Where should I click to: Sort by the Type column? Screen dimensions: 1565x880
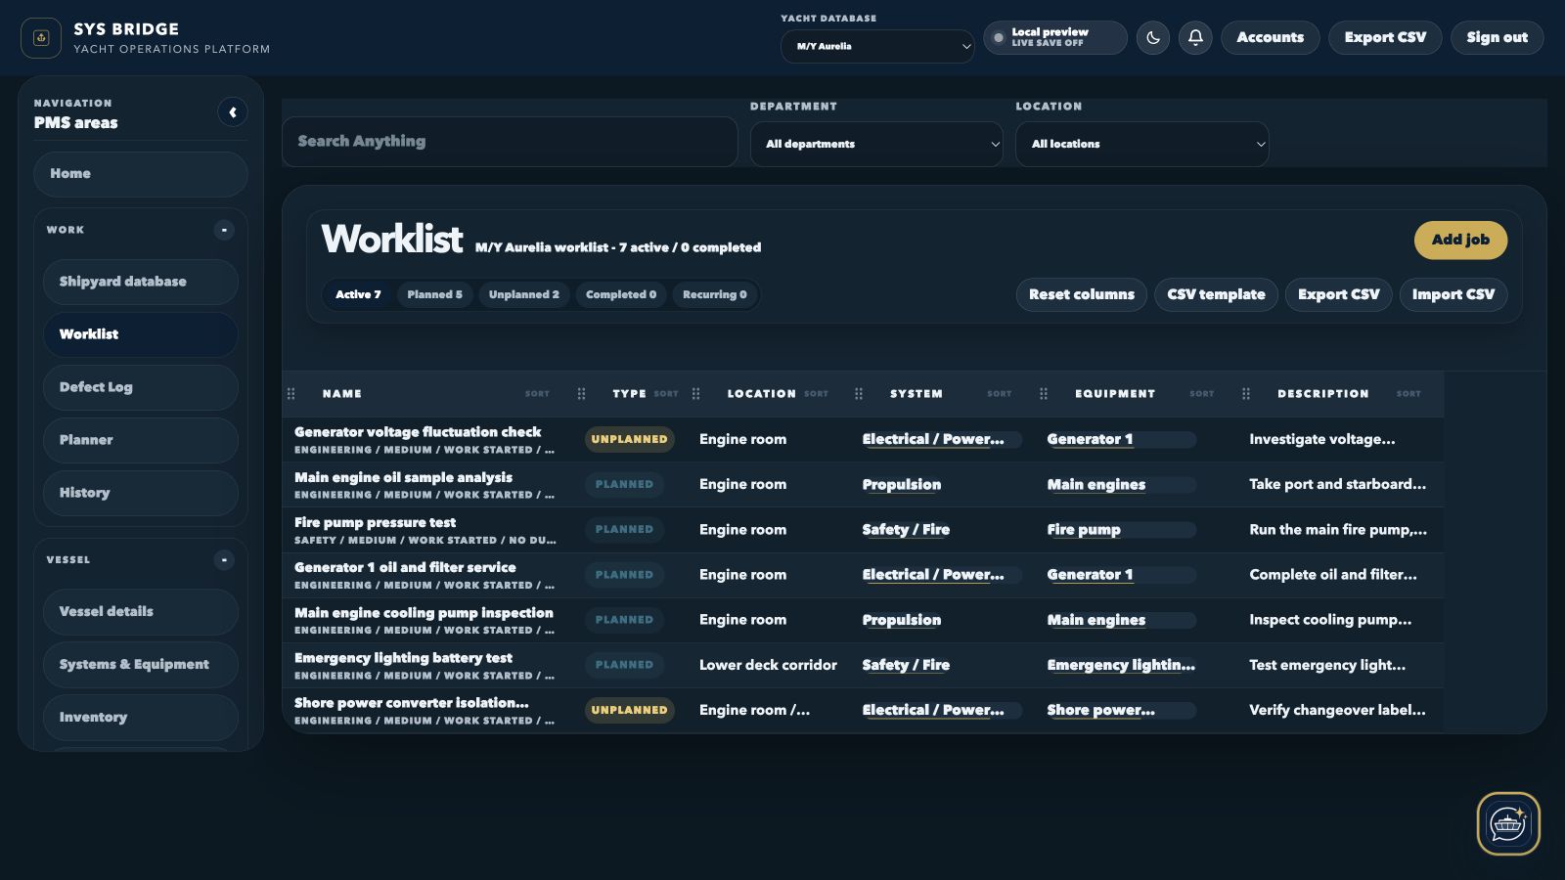point(666,394)
